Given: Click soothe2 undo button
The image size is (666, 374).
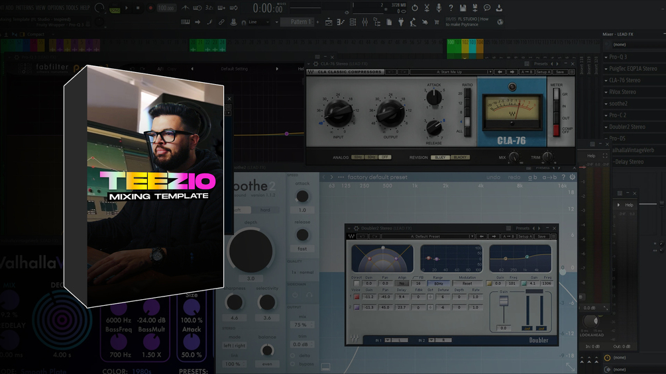Looking at the screenshot, I should [493, 177].
